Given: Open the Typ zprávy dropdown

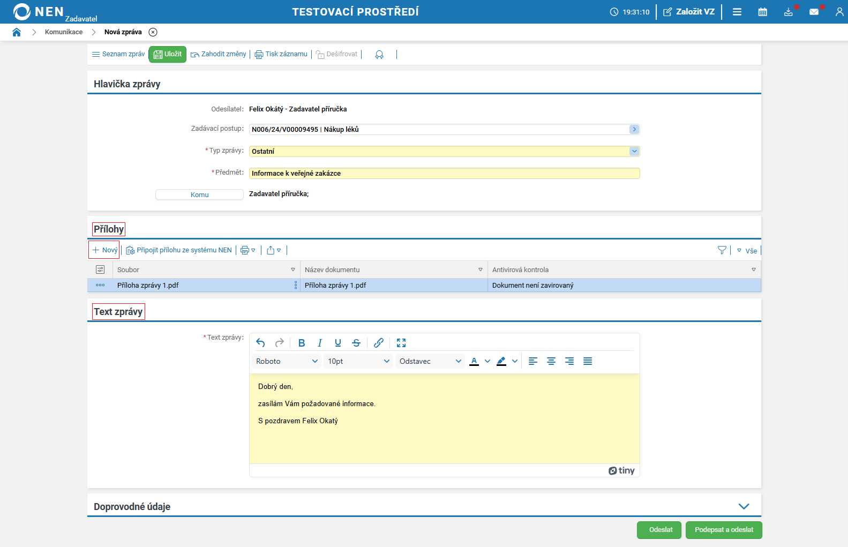Looking at the screenshot, I should tap(634, 152).
